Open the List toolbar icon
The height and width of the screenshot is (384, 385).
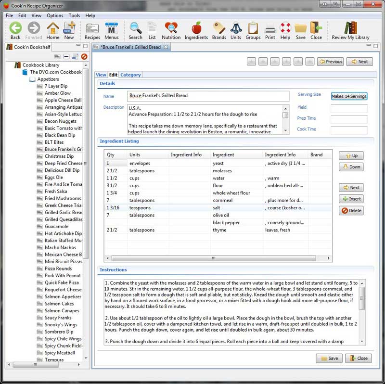click(x=152, y=31)
